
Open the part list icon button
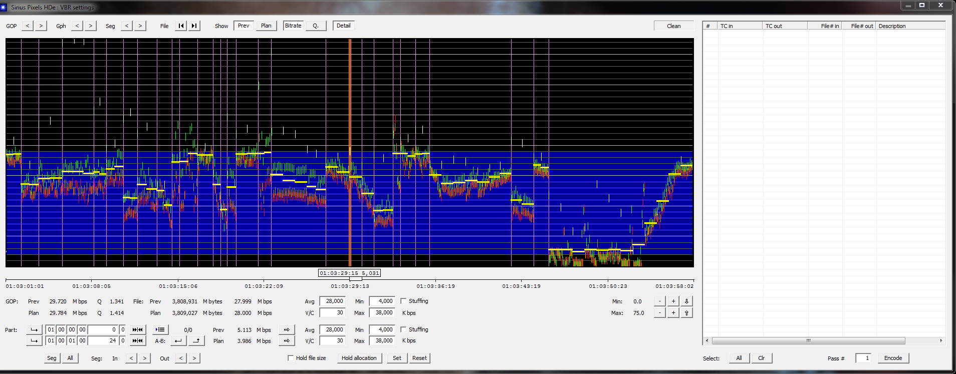click(160, 330)
